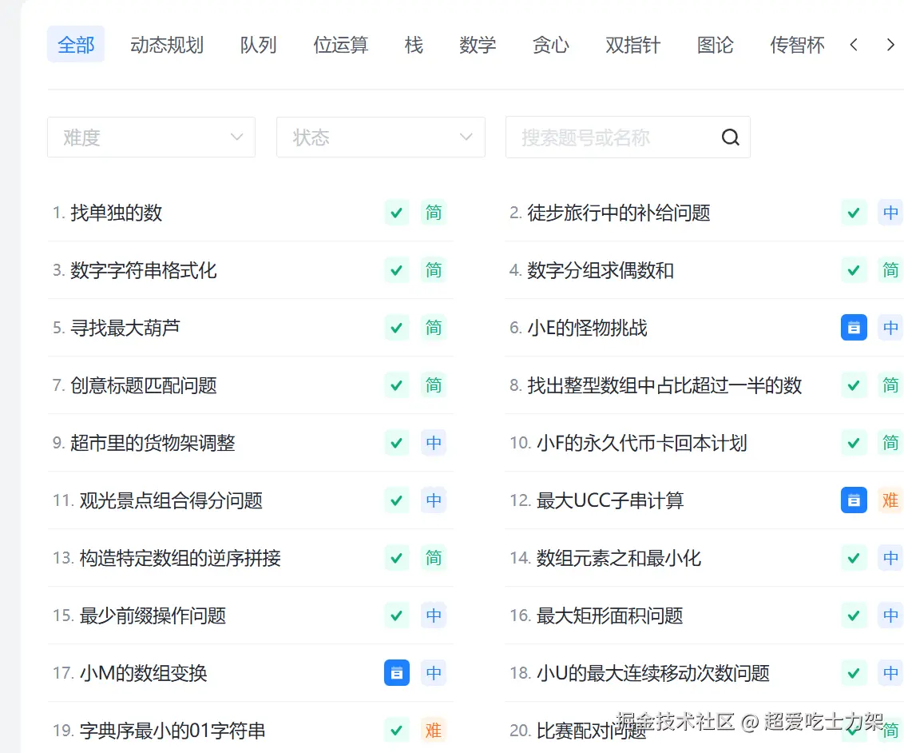Open problem 数字字符串格式化
904x753 pixels.
tap(144, 270)
